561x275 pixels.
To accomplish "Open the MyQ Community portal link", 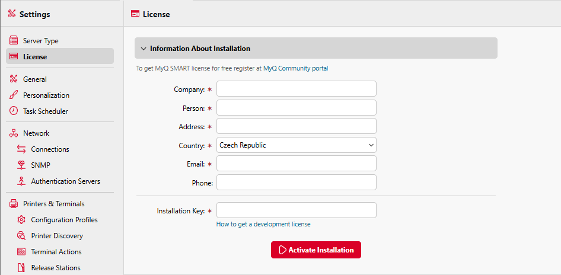I will [x=295, y=68].
